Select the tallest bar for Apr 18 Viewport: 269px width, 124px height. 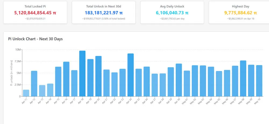click(82, 73)
